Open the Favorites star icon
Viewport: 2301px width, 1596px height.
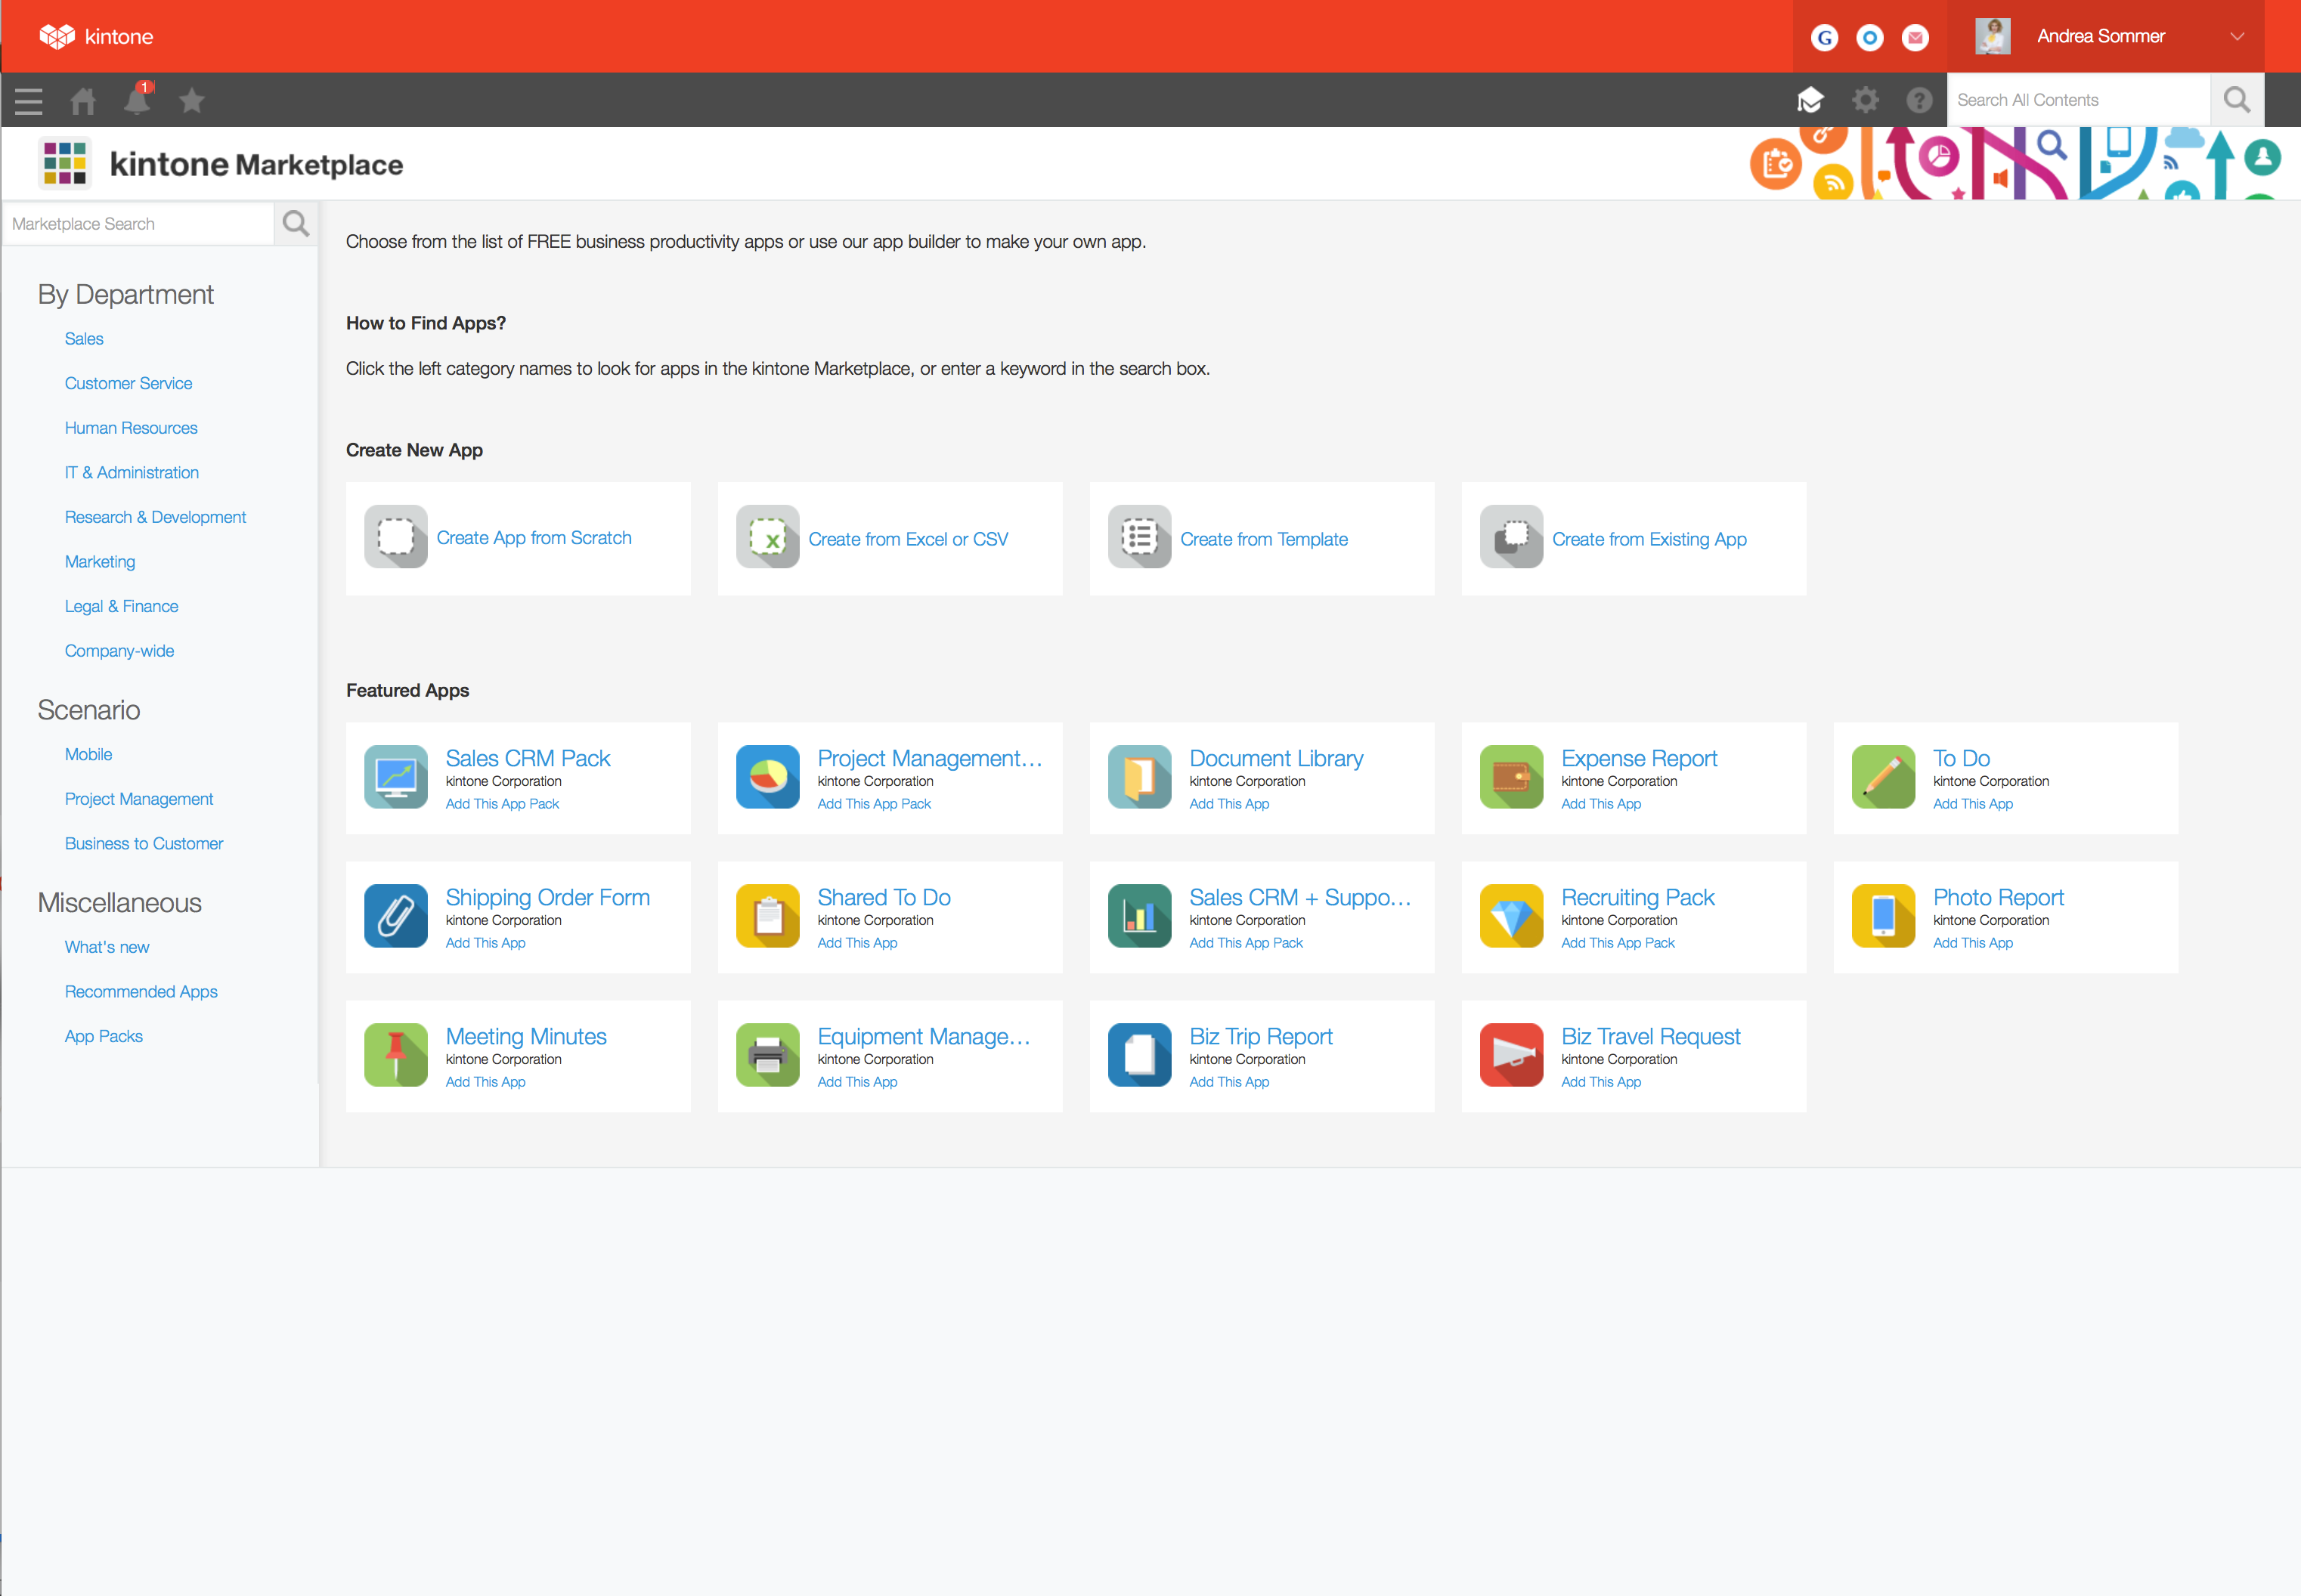pos(191,100)
